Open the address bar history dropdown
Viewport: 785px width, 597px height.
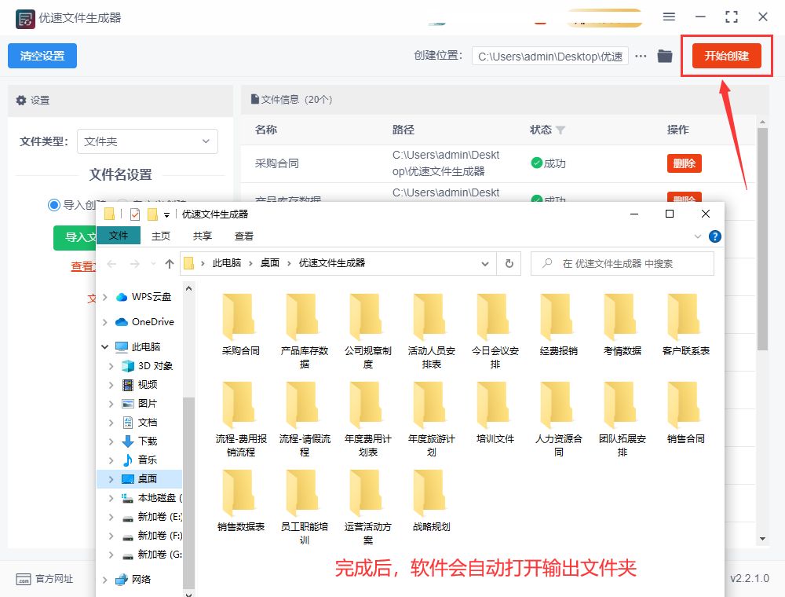pos(484,263)
